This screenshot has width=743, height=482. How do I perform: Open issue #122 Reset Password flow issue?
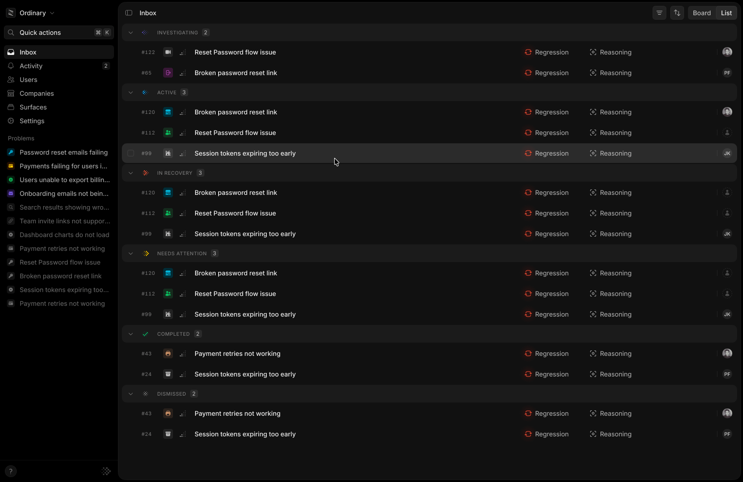tap(429, 52)
